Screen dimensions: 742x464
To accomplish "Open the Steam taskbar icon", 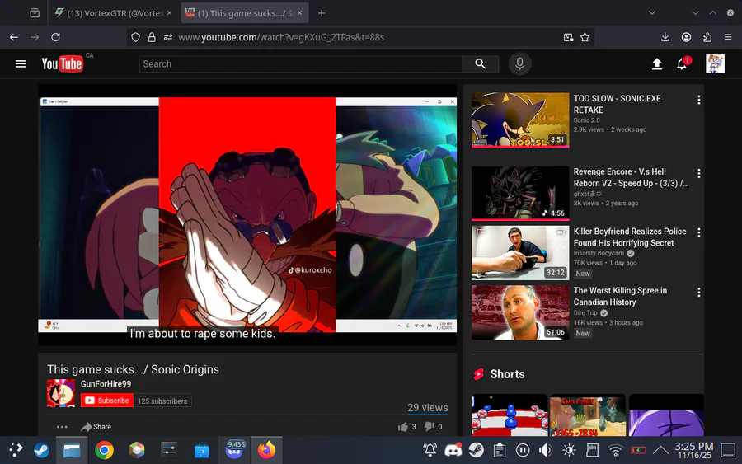I will pos(42,450).
